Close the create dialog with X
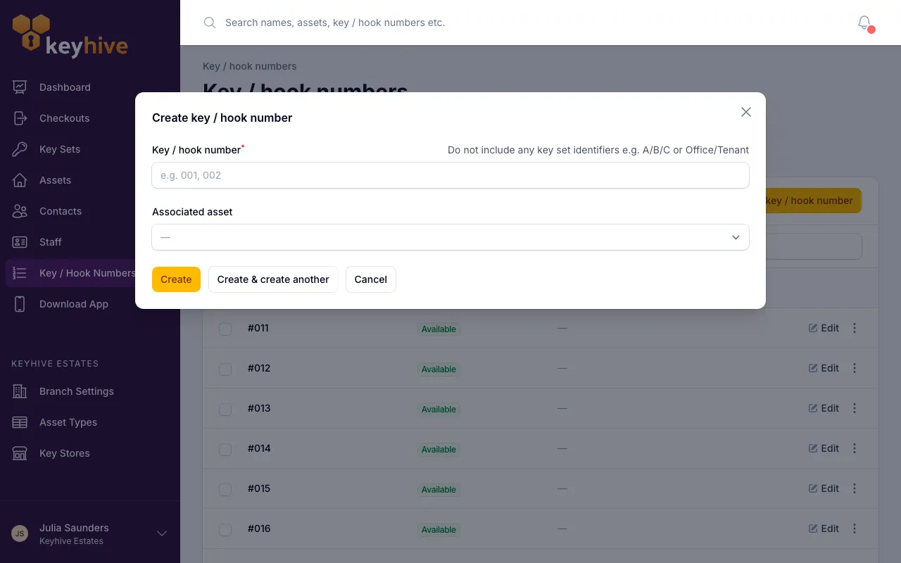 click(x=746, y=112)
